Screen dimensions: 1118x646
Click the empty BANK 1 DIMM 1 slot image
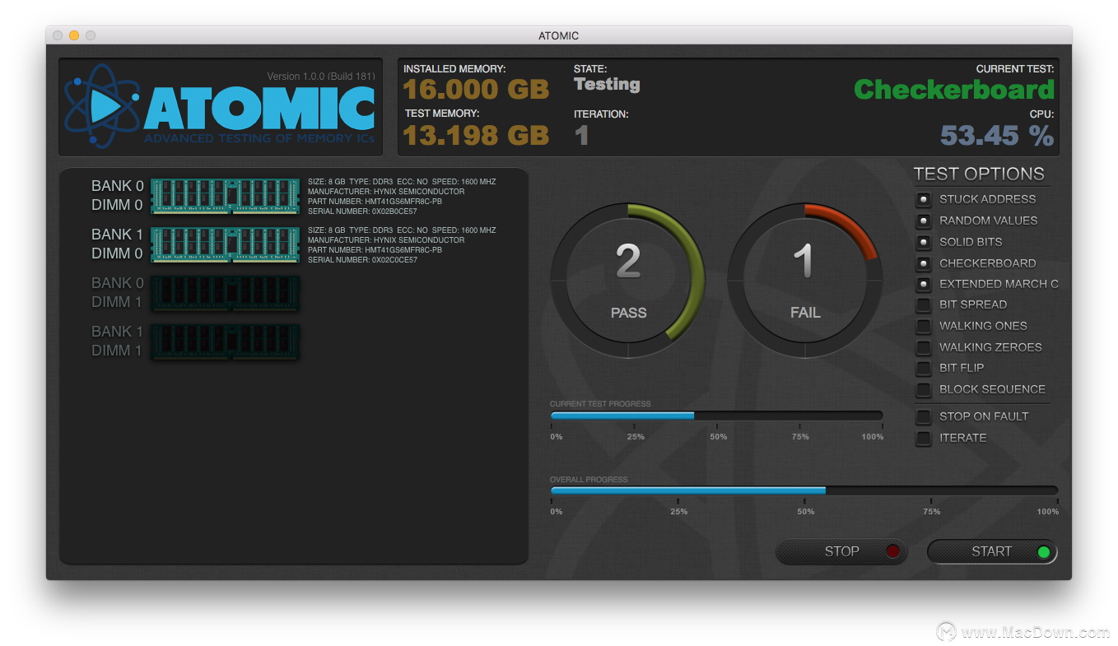[225, 342]
